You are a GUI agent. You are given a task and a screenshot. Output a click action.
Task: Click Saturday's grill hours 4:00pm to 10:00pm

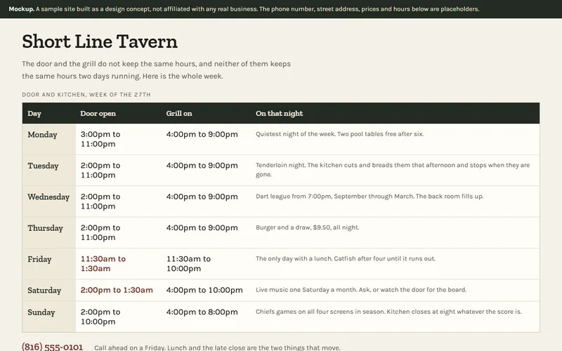204,290
